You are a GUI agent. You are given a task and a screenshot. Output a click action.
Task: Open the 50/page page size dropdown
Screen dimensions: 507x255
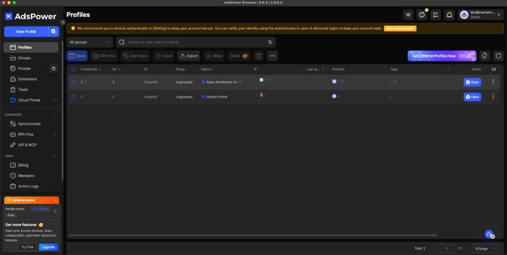tap(485, 248)
